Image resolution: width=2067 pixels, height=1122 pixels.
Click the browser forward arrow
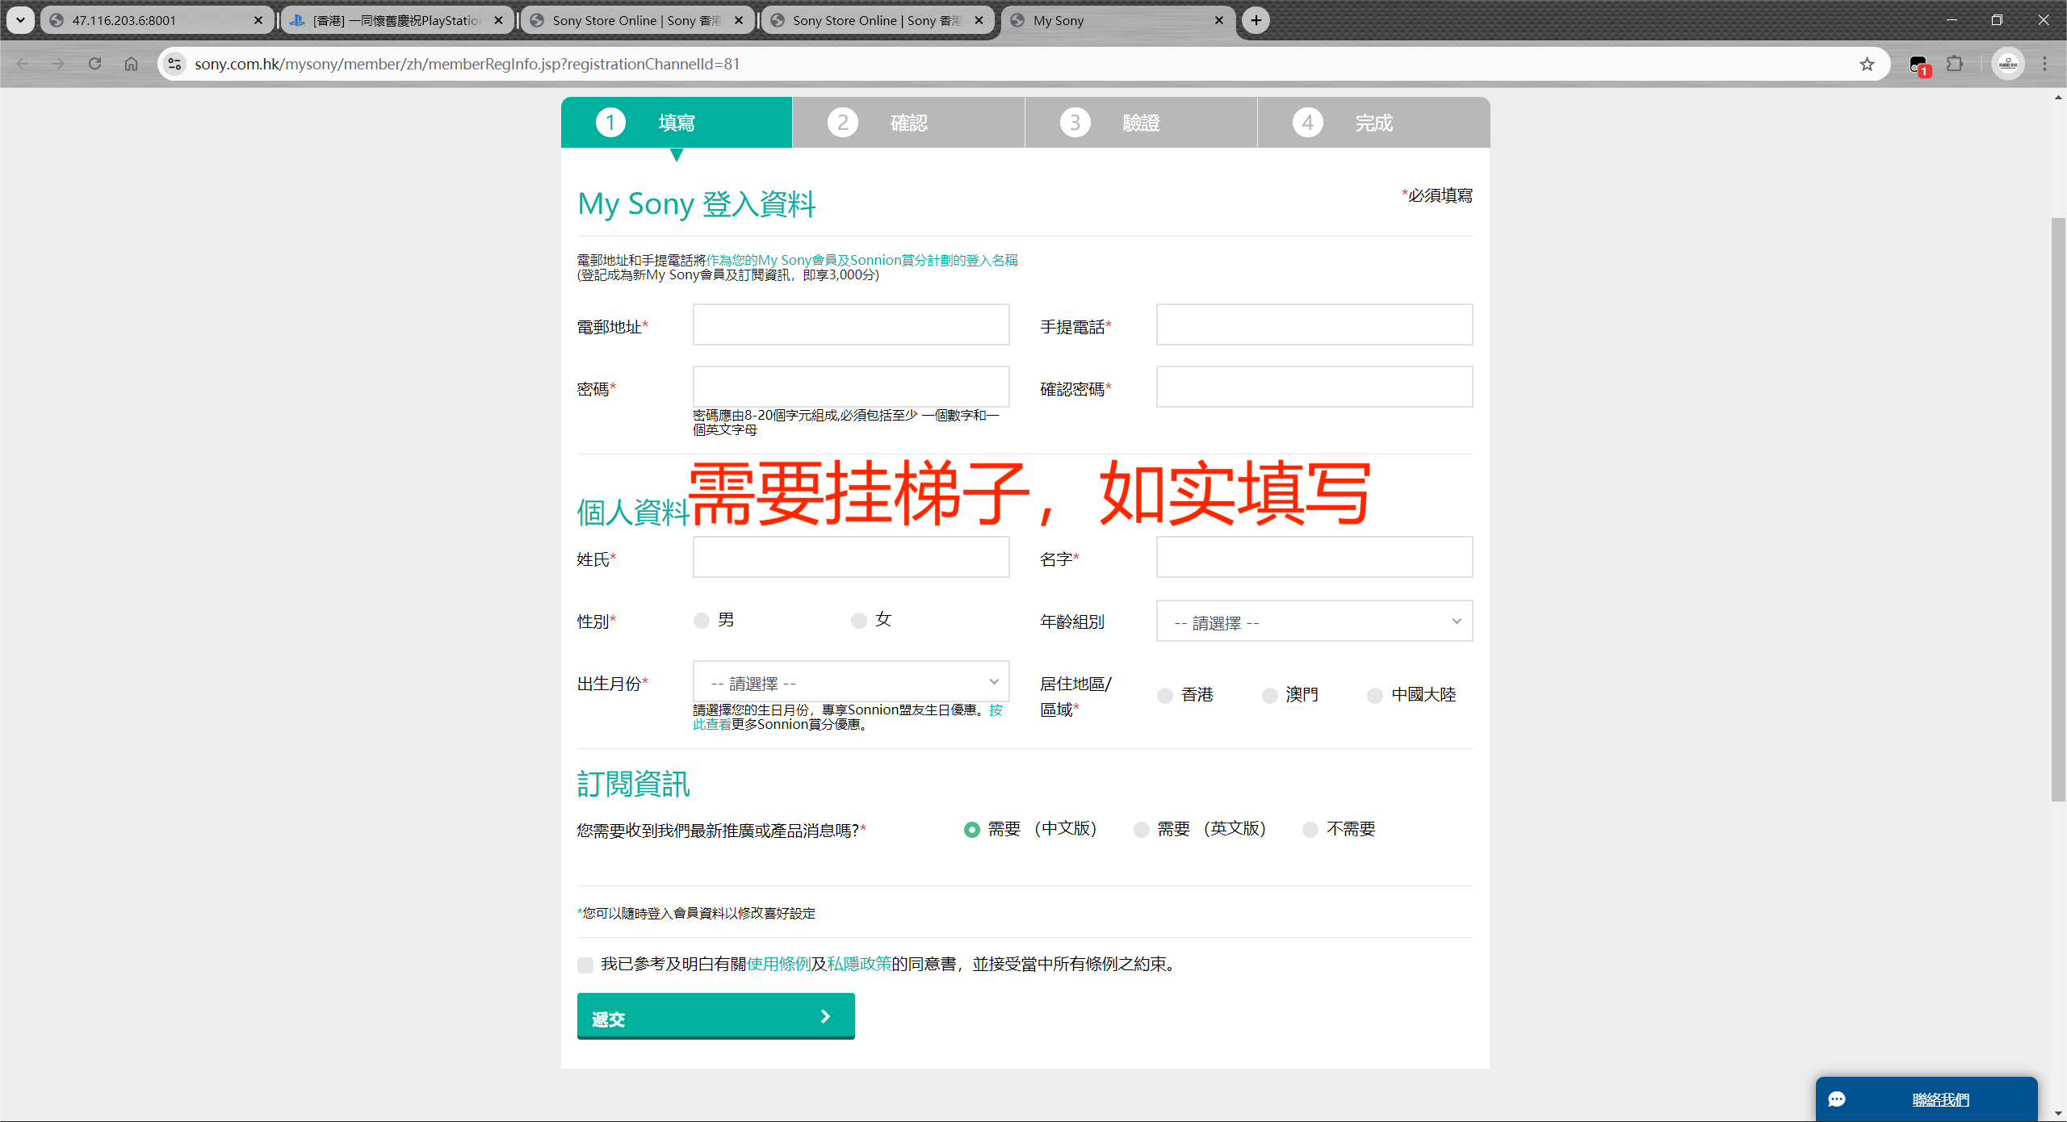coord(58,64)
